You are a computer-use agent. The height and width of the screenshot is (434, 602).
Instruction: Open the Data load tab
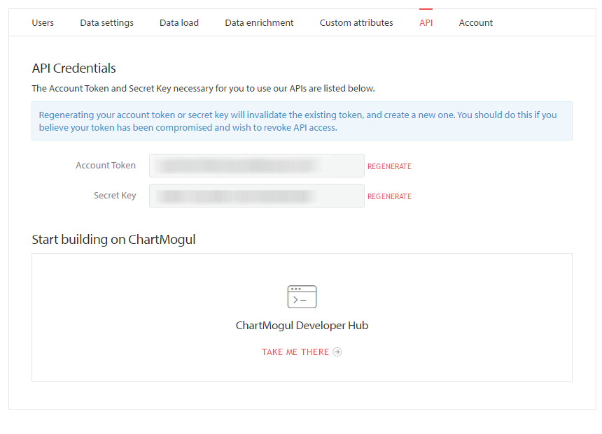click(x=179, y=22)
